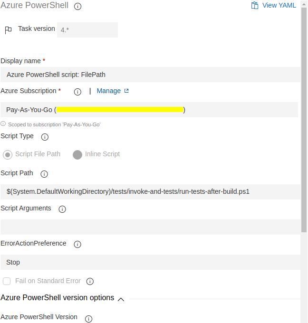Viewport: 308px width, 323px height.
Task: Click the View YAML link
Action: 279,5
